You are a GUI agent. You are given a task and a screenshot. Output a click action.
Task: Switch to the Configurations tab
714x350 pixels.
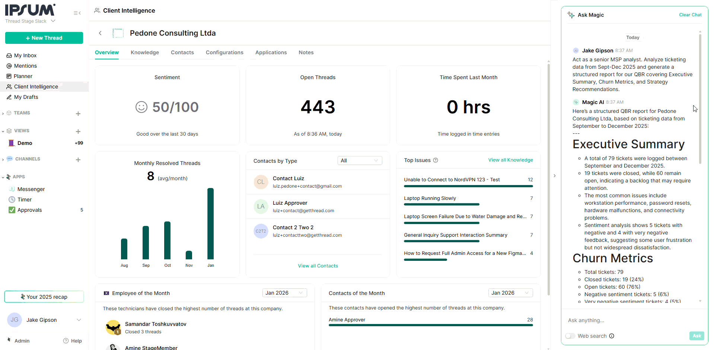pyautogui.click(x=224, y=52)
